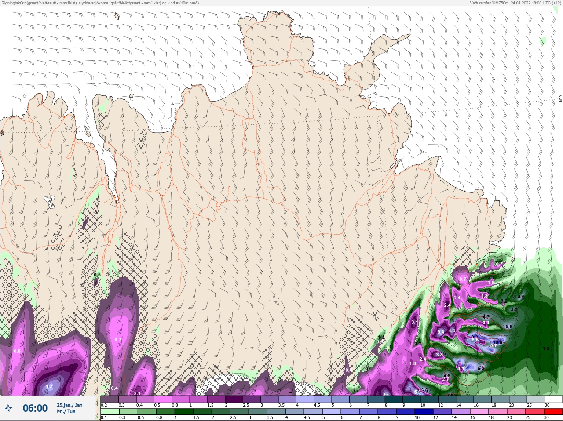Click the 06:00 forecast time display
563x421 pixels.
coord(35,408)
